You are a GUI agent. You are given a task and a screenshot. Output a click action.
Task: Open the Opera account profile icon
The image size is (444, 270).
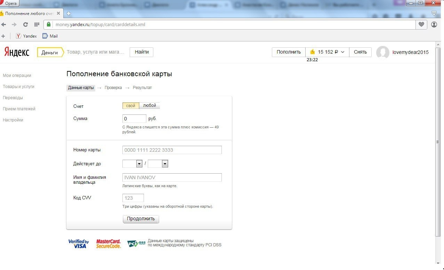pos(434,24)
